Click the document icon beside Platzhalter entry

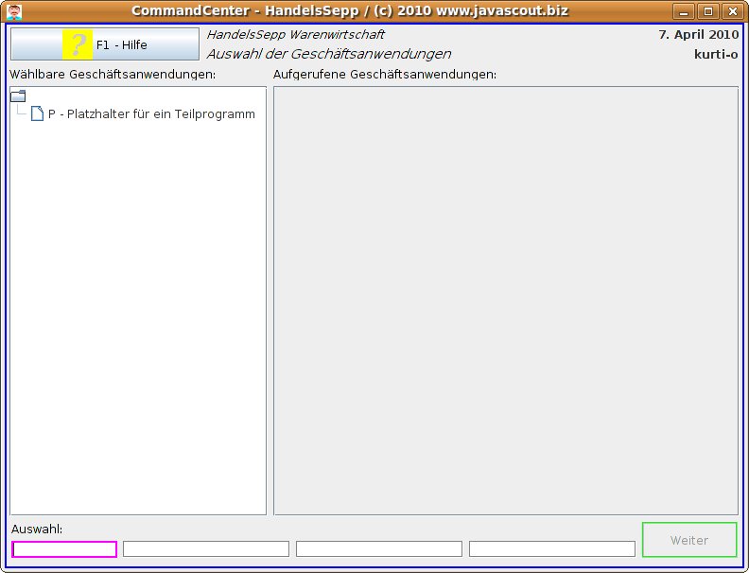pyautogui.click(x=37, y=114)
